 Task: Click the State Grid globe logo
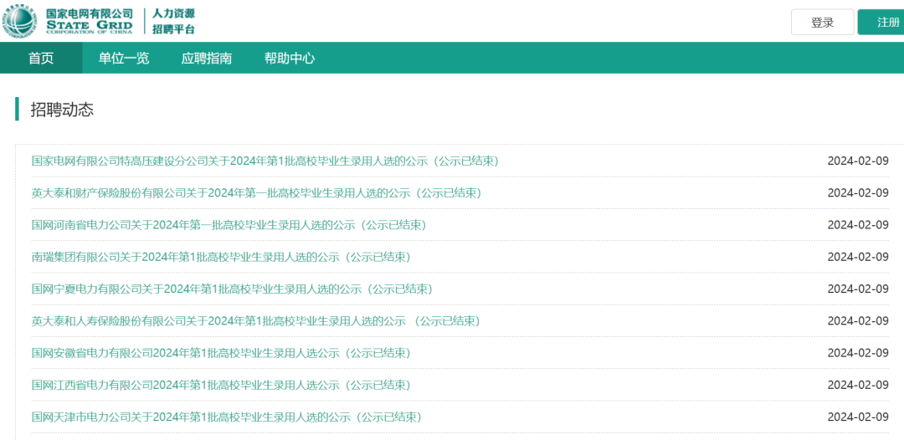point(20,21)
